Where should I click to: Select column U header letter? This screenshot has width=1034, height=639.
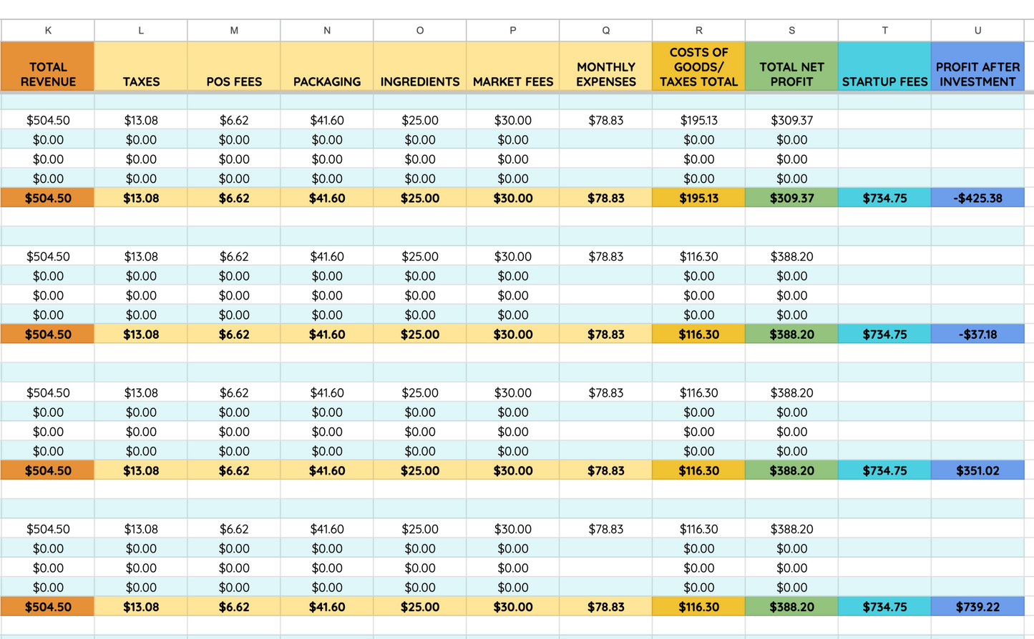point(977,31)
